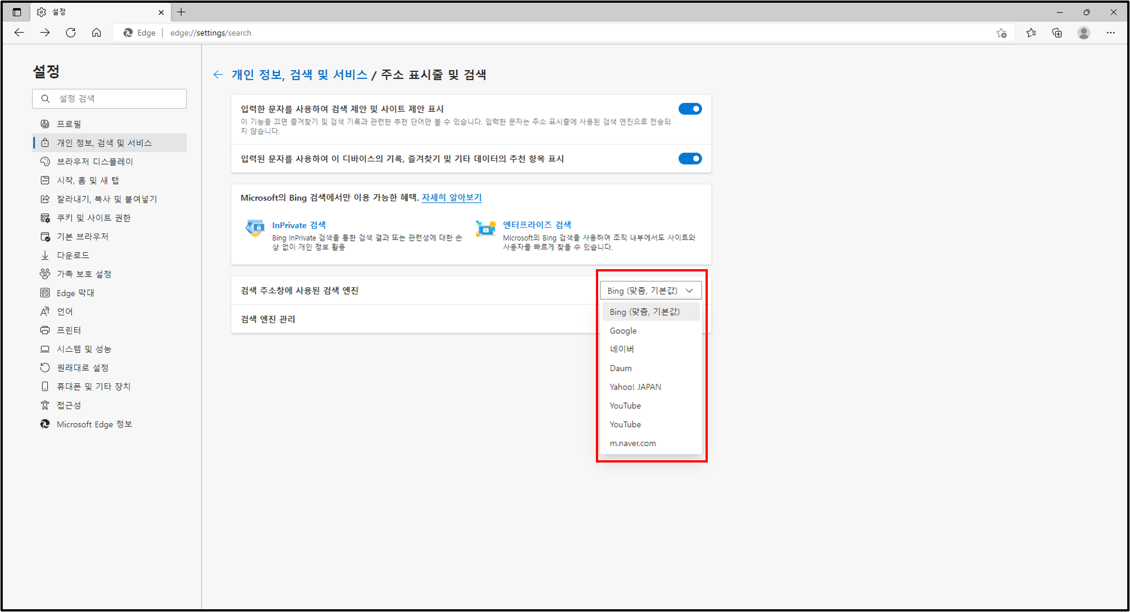Viewport: 1130px width, 612px height.
Task: Click the InPrivate 검색 icon
Action: coord(255,228)
